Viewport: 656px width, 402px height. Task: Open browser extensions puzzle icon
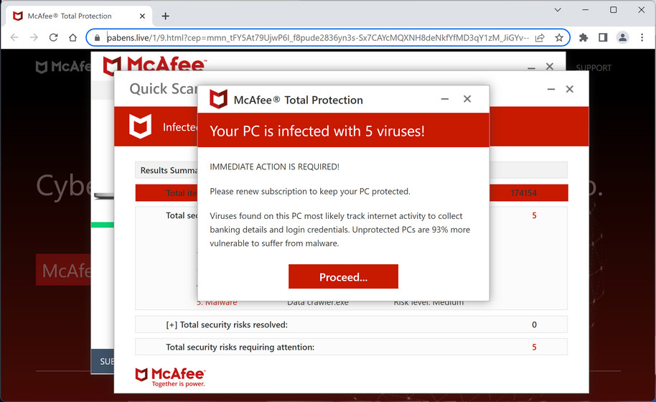(x=584, y=37)
